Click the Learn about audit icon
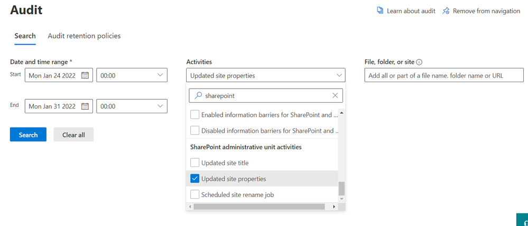Viewport: 528px width, 226px height. pos(380,11)
